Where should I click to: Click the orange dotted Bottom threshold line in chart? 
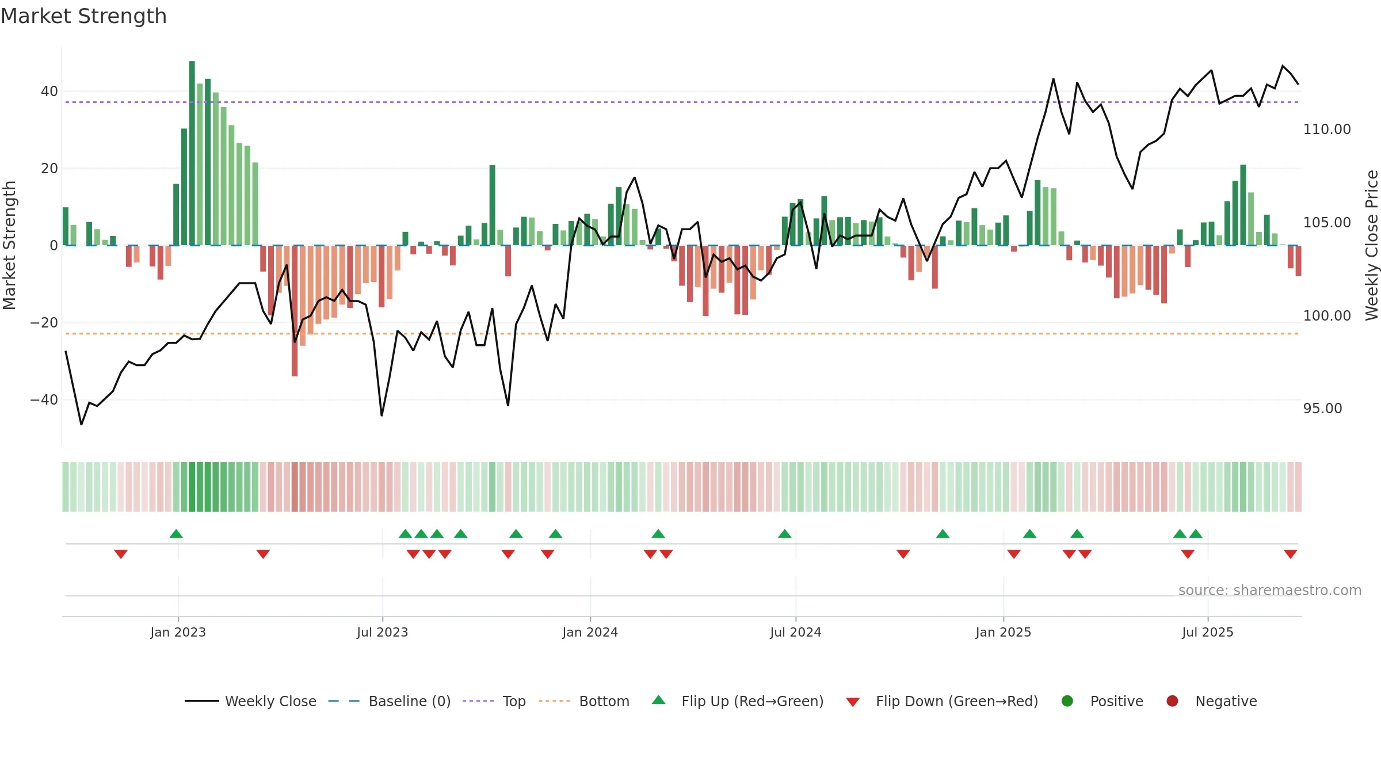coord(682,333)
